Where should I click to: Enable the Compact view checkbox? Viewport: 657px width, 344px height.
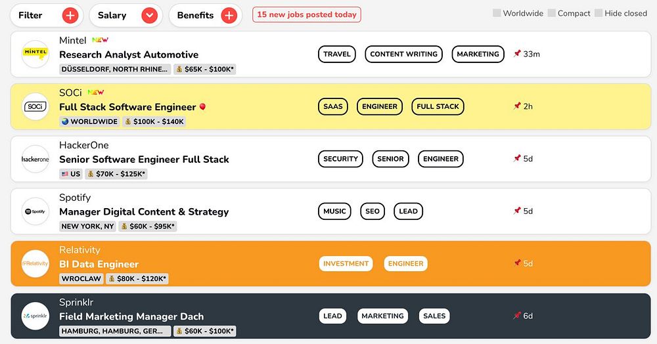click(x=552, y=13)
